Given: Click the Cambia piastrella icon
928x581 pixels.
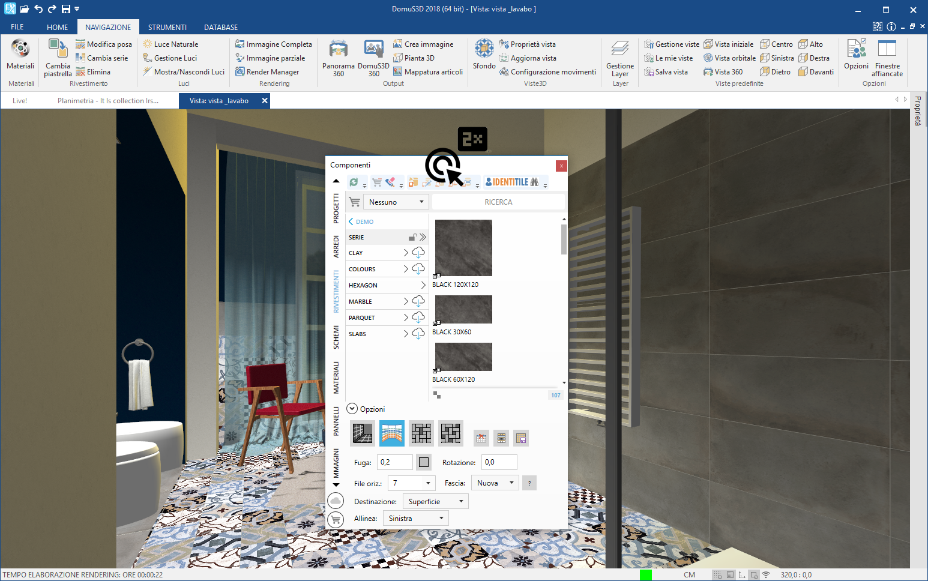Looking at the screenshot, I should pos(58,49).
